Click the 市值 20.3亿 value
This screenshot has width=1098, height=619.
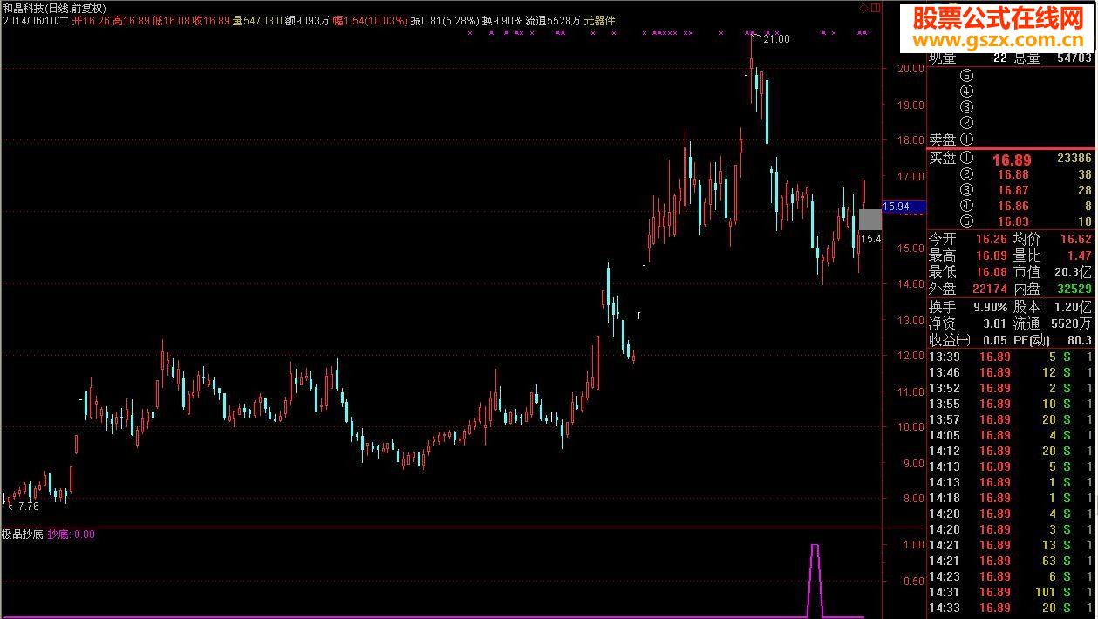[x=1072, y=272]
